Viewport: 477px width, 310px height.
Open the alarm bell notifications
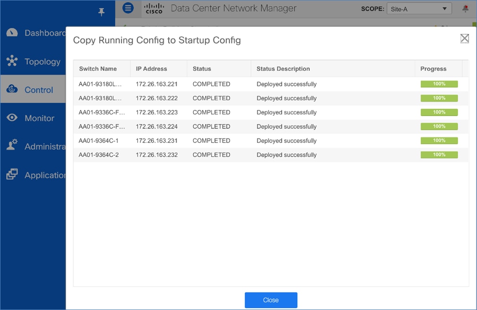coord(465,8)
